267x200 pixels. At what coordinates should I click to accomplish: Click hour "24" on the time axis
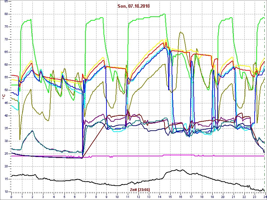click(x=265, y=197)
